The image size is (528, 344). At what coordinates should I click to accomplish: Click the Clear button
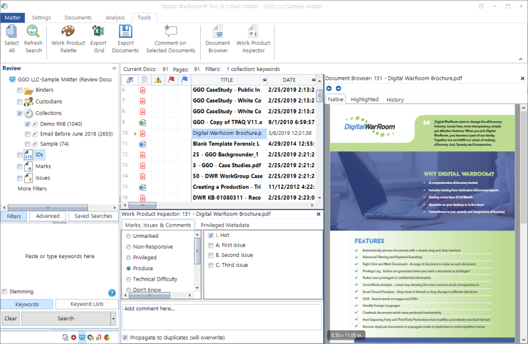10,319
